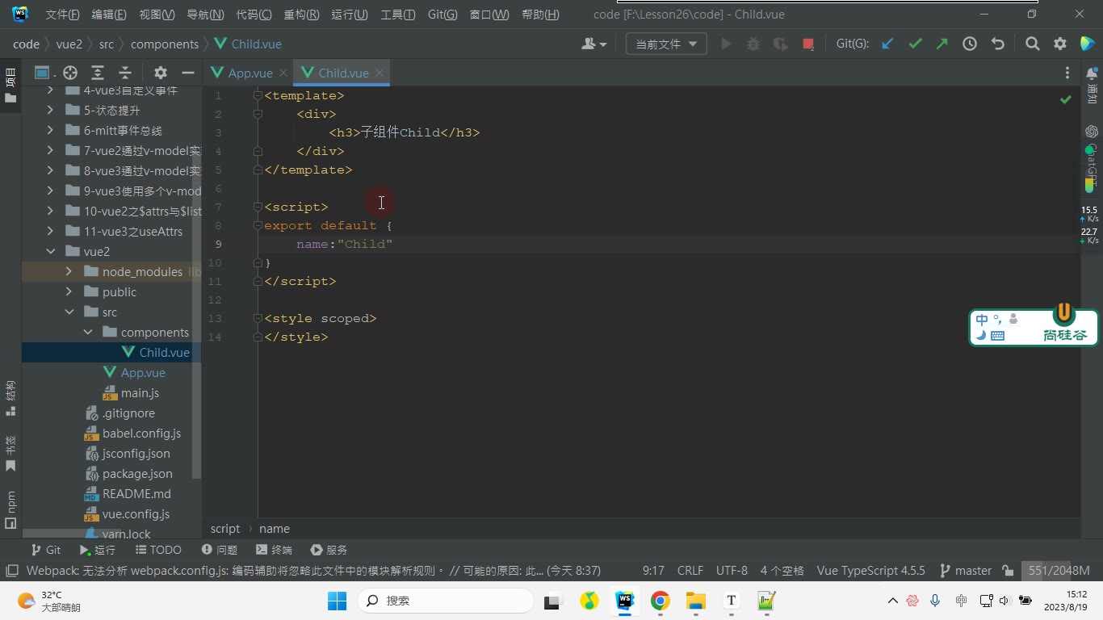Open IDE settings gear in top toolbar
The height and width of the screenshot is (620, 1103).
tap(1060, 44)
